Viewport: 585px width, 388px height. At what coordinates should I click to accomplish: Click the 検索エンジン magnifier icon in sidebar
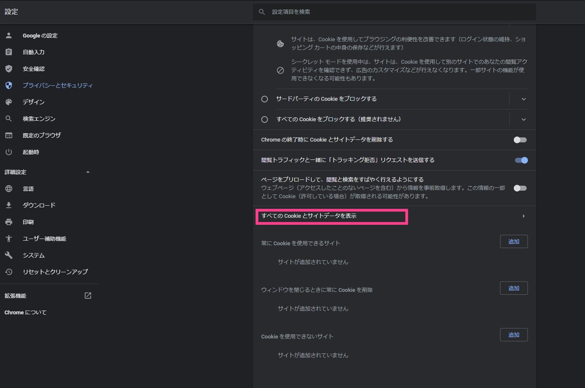click(x=9, y=119)
